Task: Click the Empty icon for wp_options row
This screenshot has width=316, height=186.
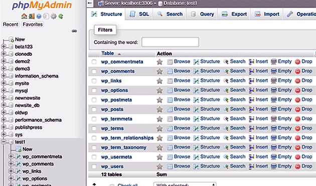Action: (274, 90)
